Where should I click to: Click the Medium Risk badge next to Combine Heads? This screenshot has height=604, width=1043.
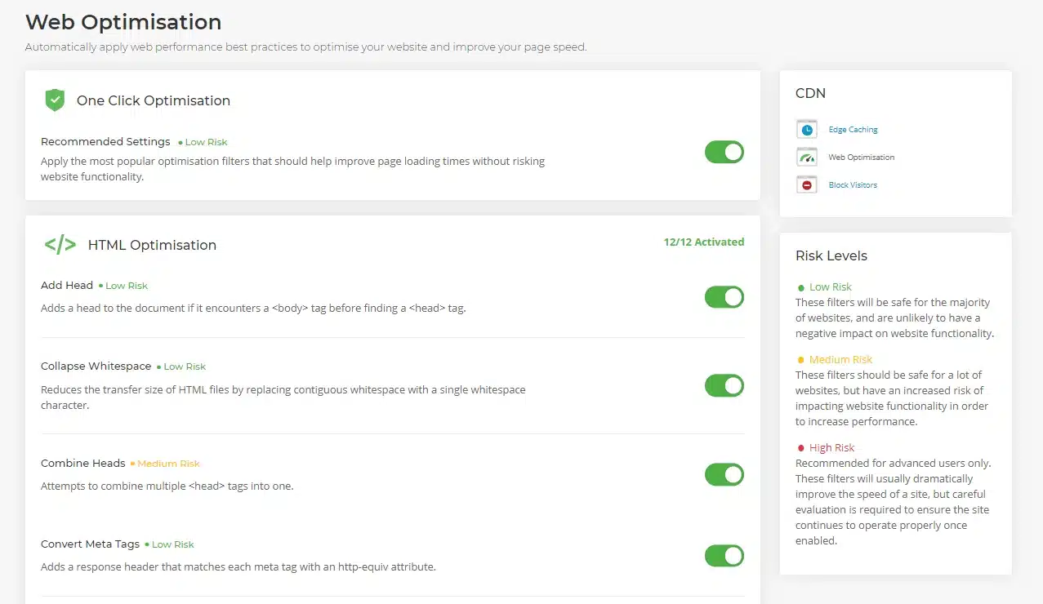click(165, 464)
